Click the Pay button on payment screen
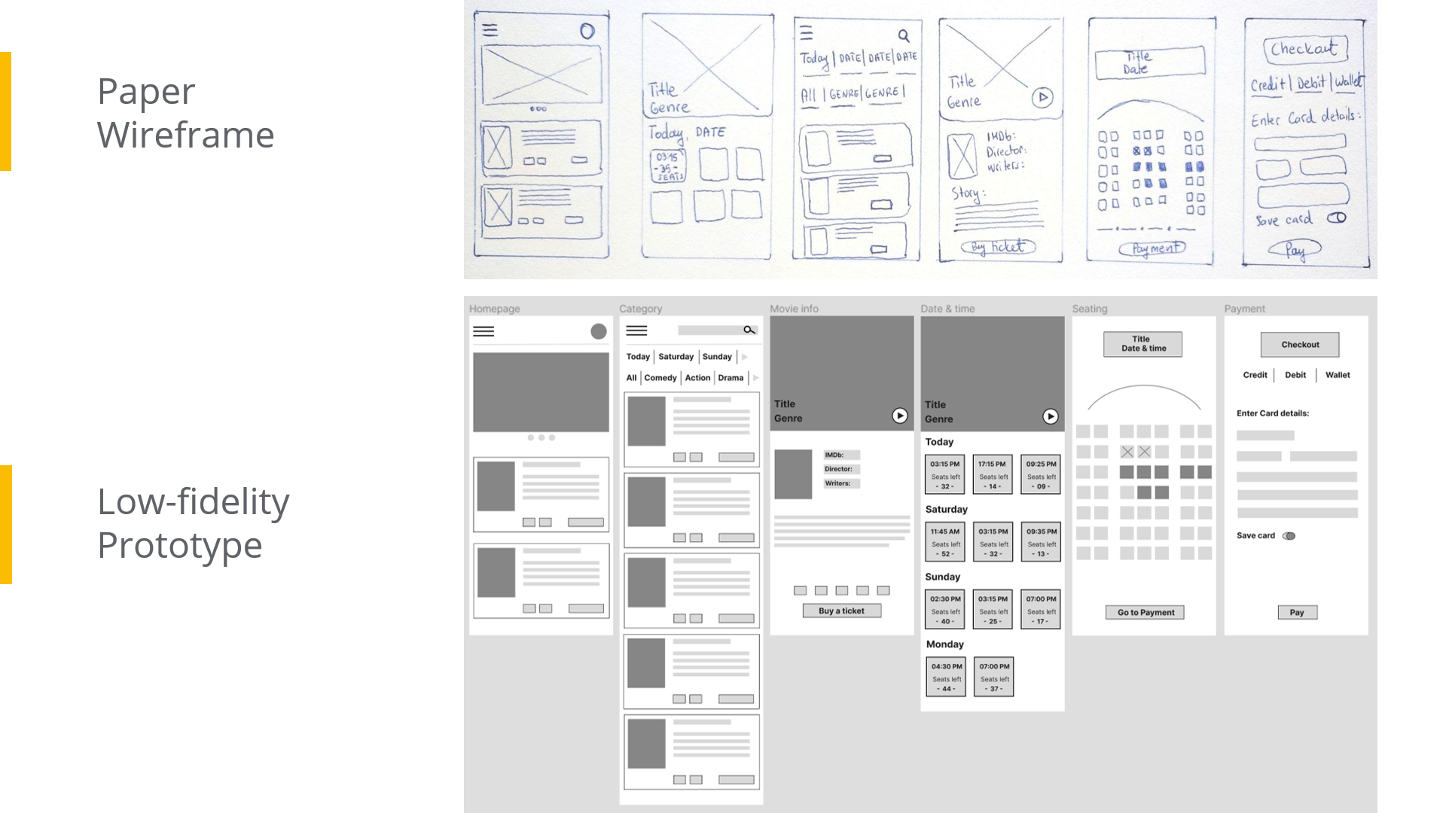Screen dimensions: 1446x813 click(1298, 613)
